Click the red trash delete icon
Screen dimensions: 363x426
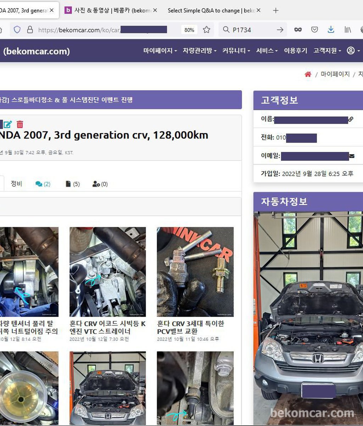pos(20,124)
